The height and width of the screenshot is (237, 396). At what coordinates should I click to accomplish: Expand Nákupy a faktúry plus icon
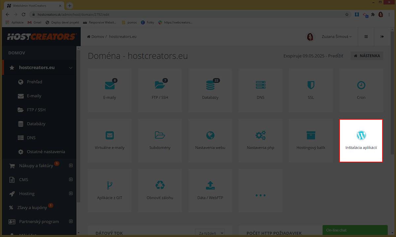(71, 166)
